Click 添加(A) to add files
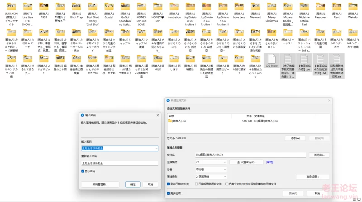 pyautogui.click(x=295, y=138)
